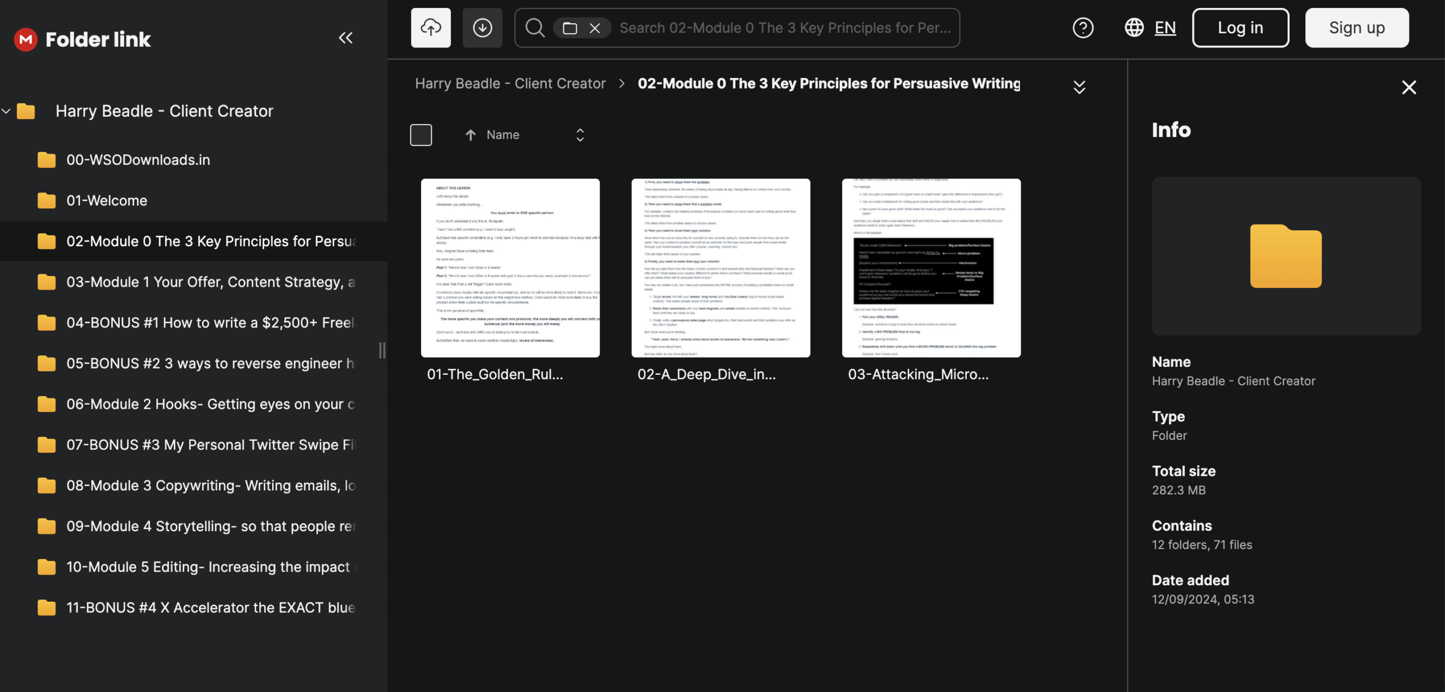Click the MEGA logo icon
Viewport: 1445px width, 692px height.
click(x=25, y=40)
